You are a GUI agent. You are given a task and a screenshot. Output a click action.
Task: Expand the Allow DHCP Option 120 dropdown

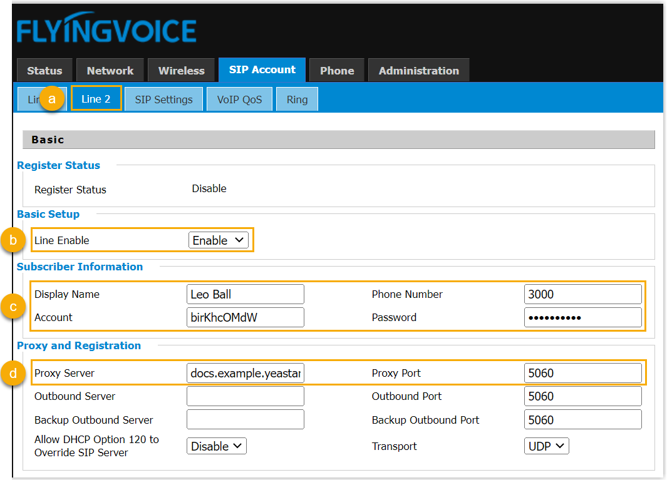click(x=216, y=446)
